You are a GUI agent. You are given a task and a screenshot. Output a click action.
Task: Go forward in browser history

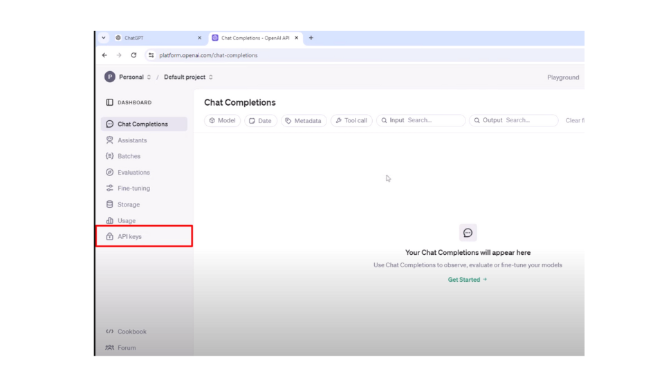[x=119, y=55]
